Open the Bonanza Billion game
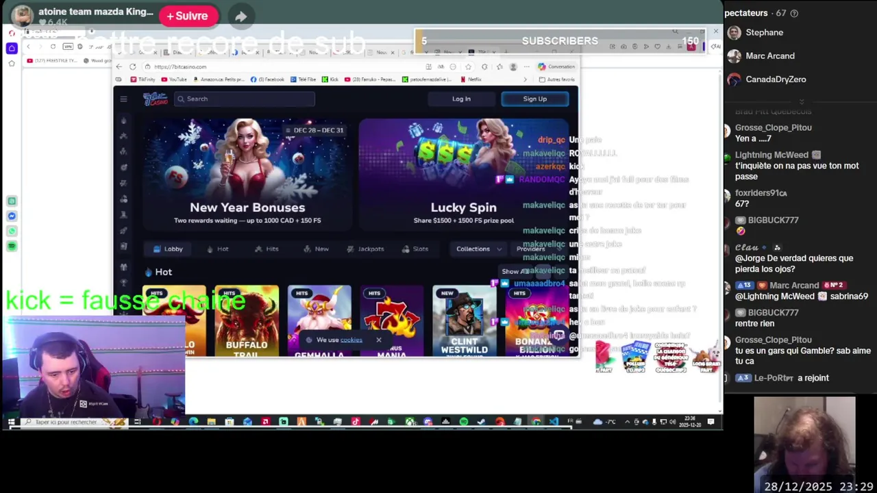Image resolution: width=877 pixels, height=493 pixels. click(x=537, y=320)
